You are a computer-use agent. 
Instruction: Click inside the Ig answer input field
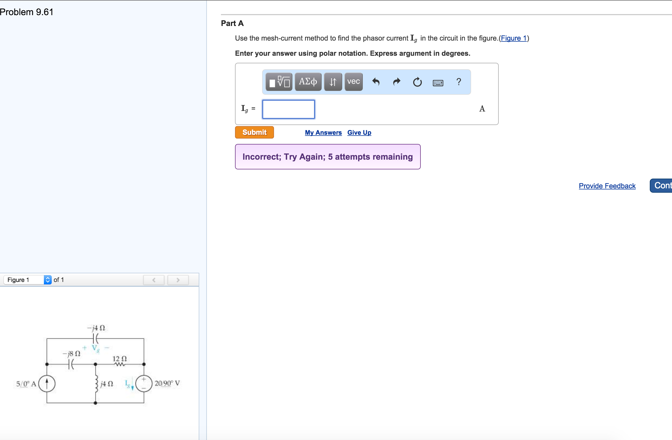pos(288,109)
